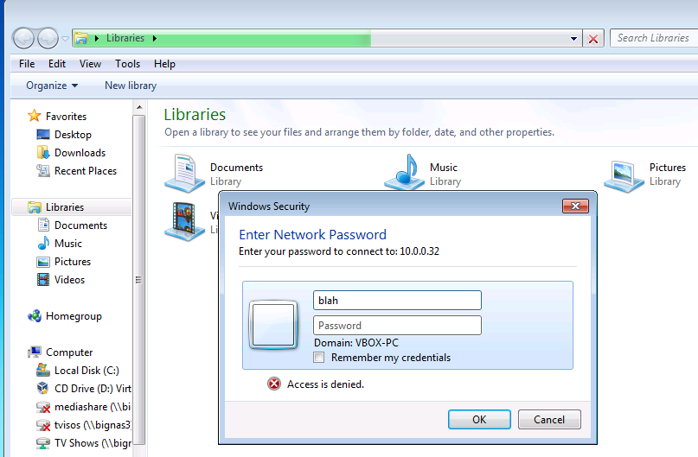Open the Organize dropdown
Screen dimensions: 698x457
point(52,86)
